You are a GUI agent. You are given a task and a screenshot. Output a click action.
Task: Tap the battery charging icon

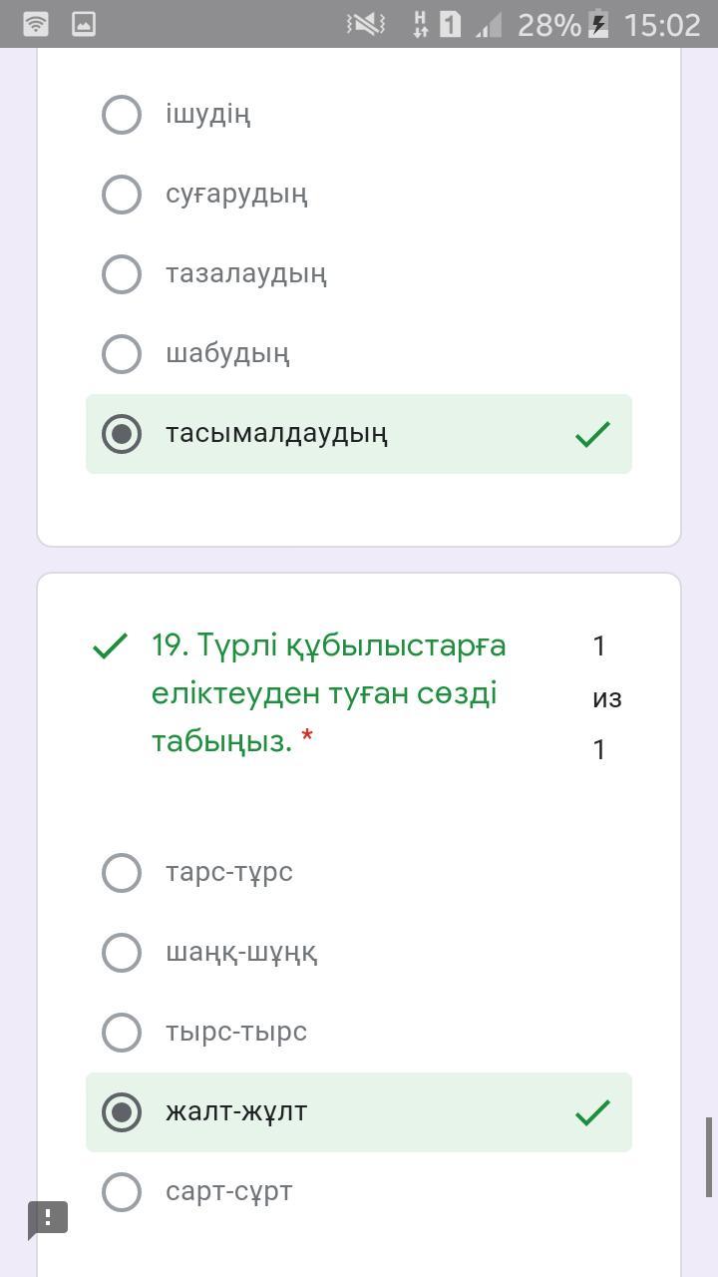point(598,24)
